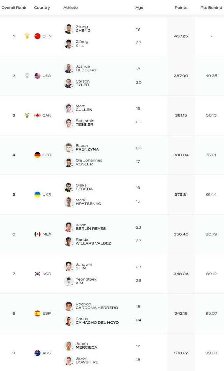Image resolution: width=224 pixels, height=371 pixels.
Task: Click the Pts Behind column header
Action: point(211,8)
